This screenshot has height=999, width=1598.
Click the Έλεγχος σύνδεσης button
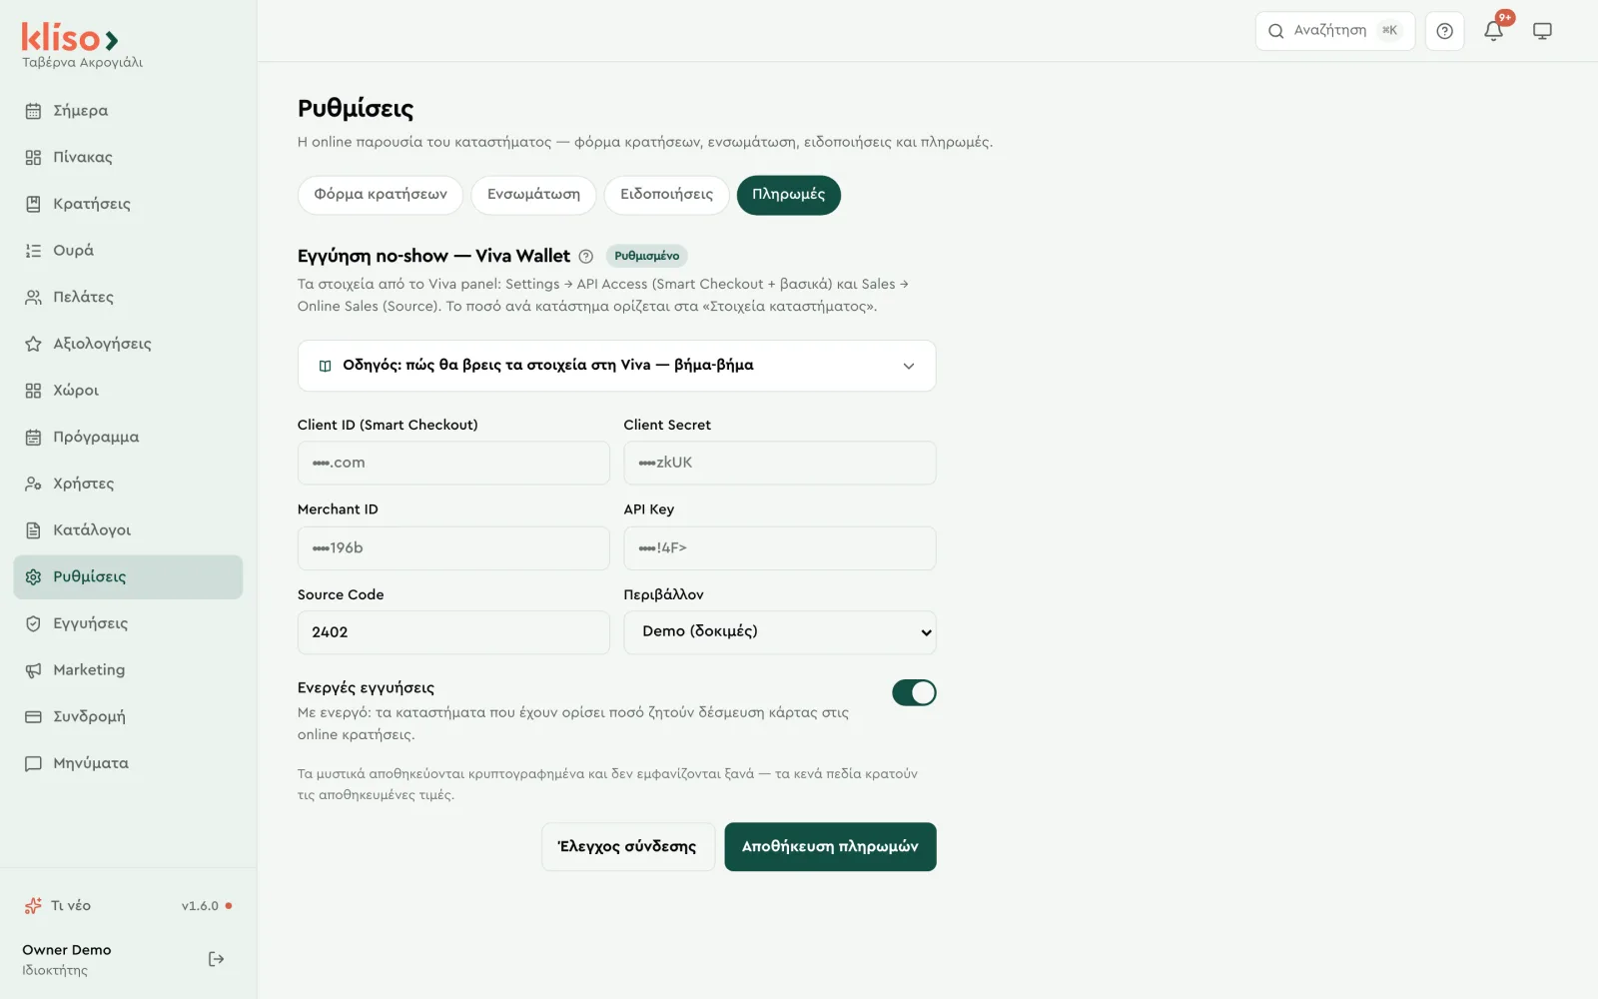627,847
